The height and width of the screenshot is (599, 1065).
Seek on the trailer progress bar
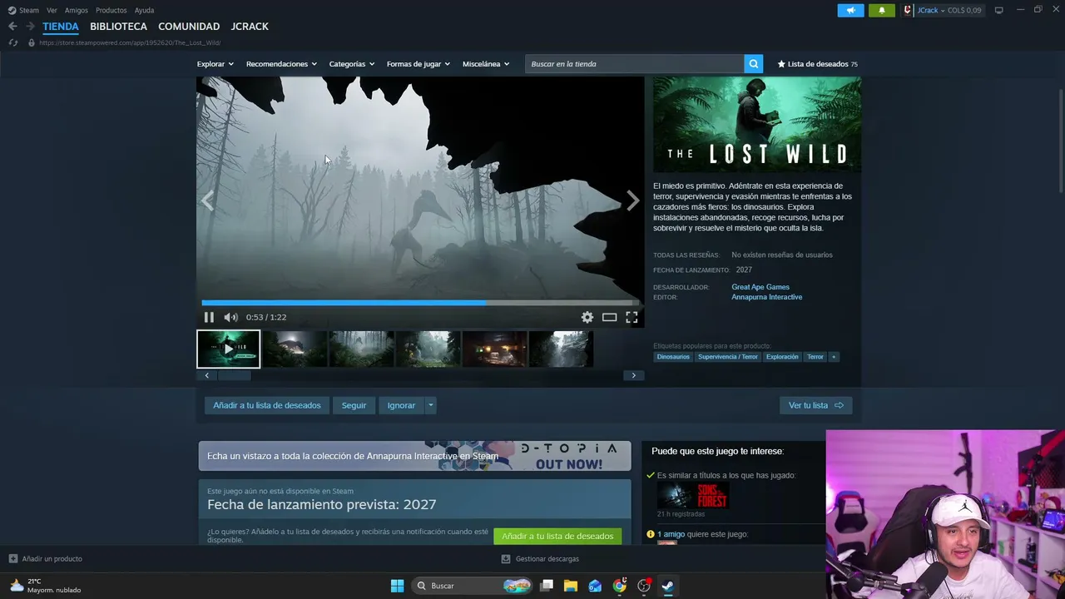point(420,303)
